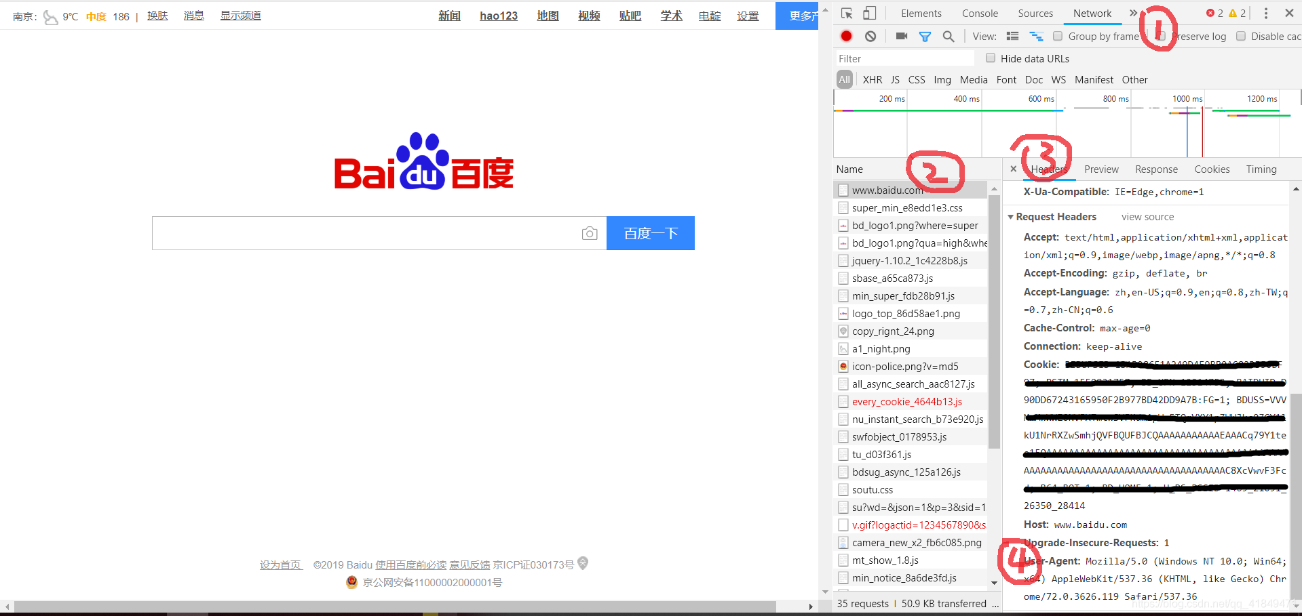Open the Console tab
Screen dimensions: 1302x616
coord(980,13)
